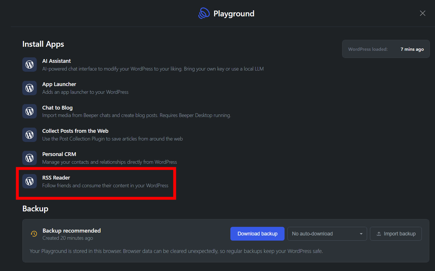This screenshot has width=435, height=271.
Task: Click the 'WordPress loaded:' label
Action: [x=368, y=49]
